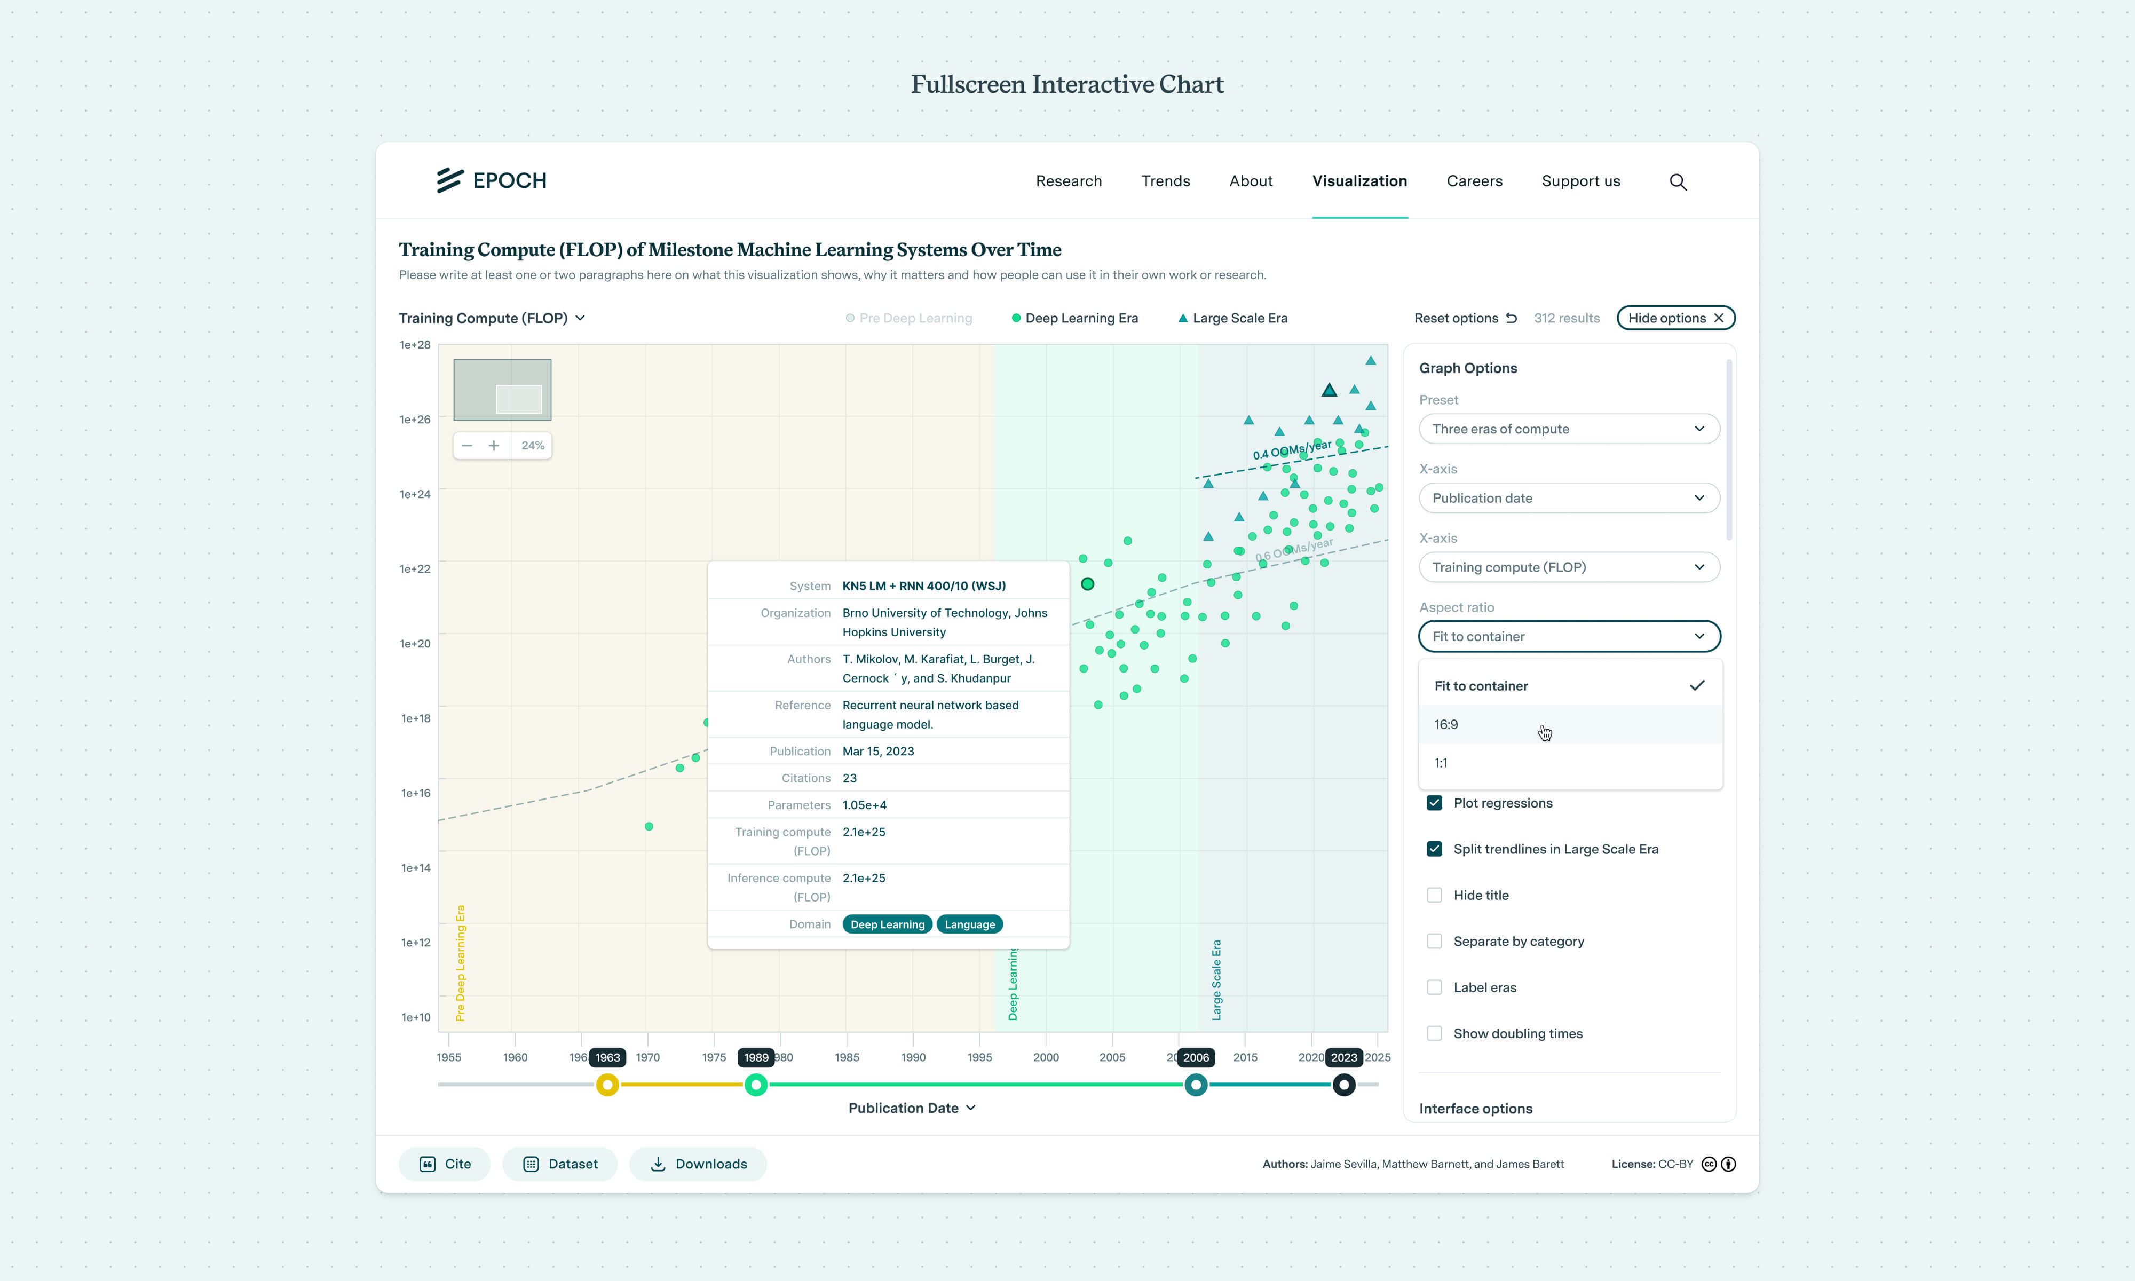The height and width of the screenshot is (1281, 2135).
Task: Click the Dataset table icon
Action: click(x=531, y=1164)
